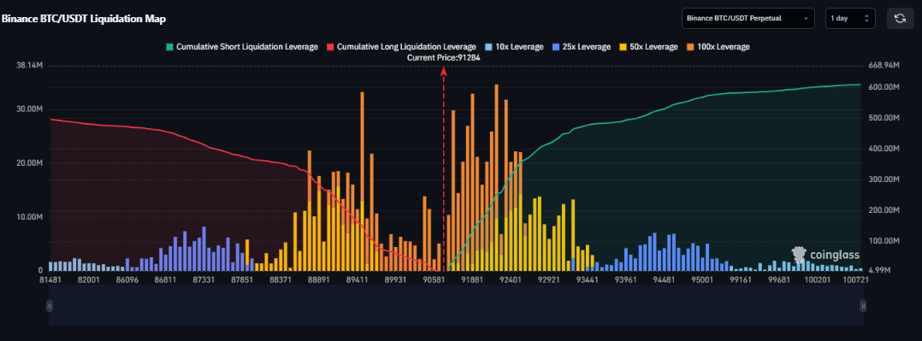Click the coinglass watermark logo

tap(825, 255)
